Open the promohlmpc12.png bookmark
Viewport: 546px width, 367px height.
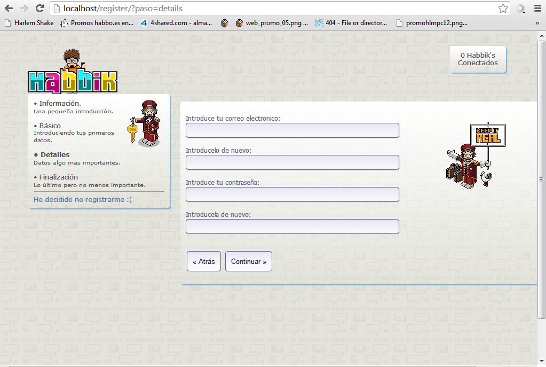[x=432, y=23]
